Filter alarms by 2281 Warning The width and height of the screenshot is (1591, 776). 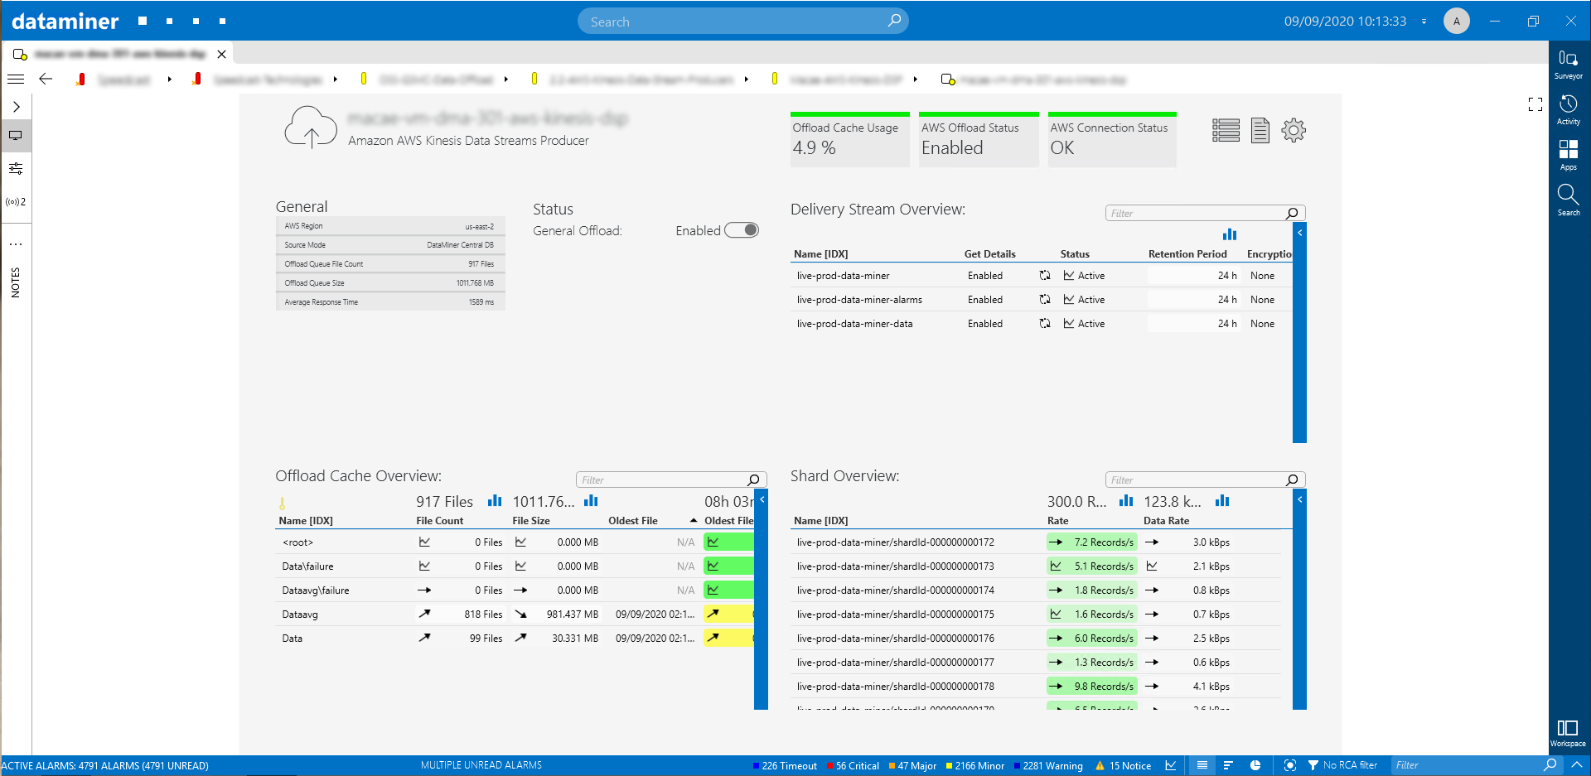click(x=1048, y=766)
